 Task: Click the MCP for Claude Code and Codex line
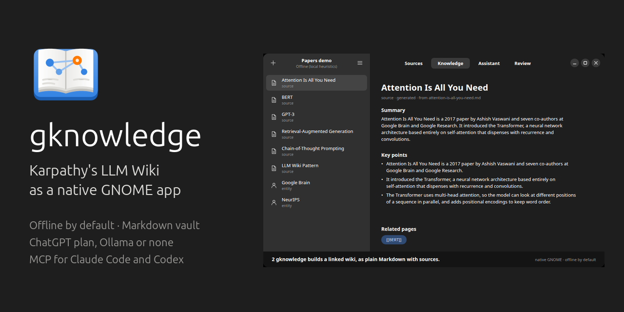(x=107, y=259)
